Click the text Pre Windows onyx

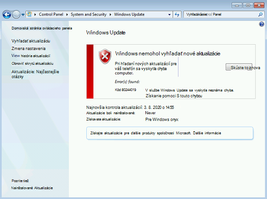click(x=162, y=120)
